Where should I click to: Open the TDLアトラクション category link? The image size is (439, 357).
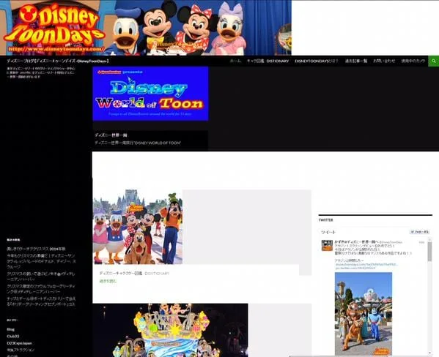pos(21,350)
